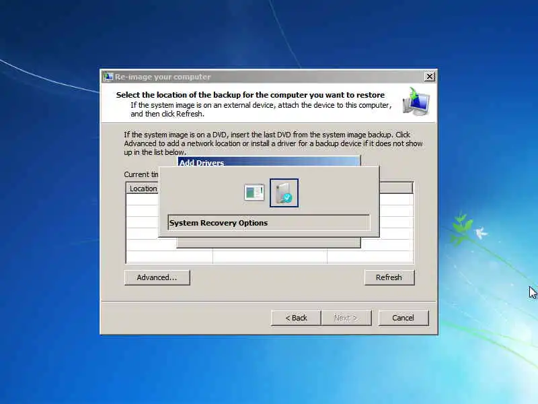538x404 pixels.
Task: Refresh the backup location list
Action: 389,277
